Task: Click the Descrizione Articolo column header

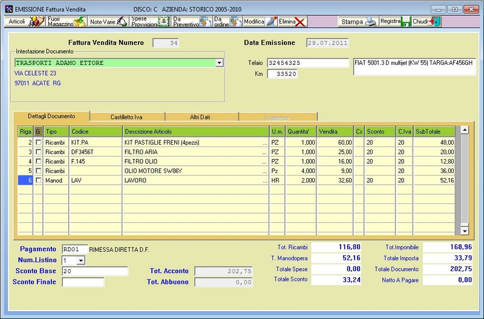Action: tap(196, 131)
